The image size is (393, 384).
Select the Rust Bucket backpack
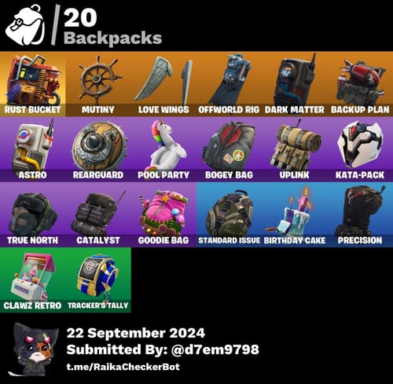[33, 84]
